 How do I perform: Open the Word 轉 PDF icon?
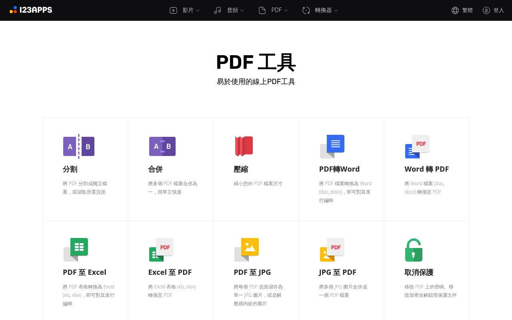[417, 146]
